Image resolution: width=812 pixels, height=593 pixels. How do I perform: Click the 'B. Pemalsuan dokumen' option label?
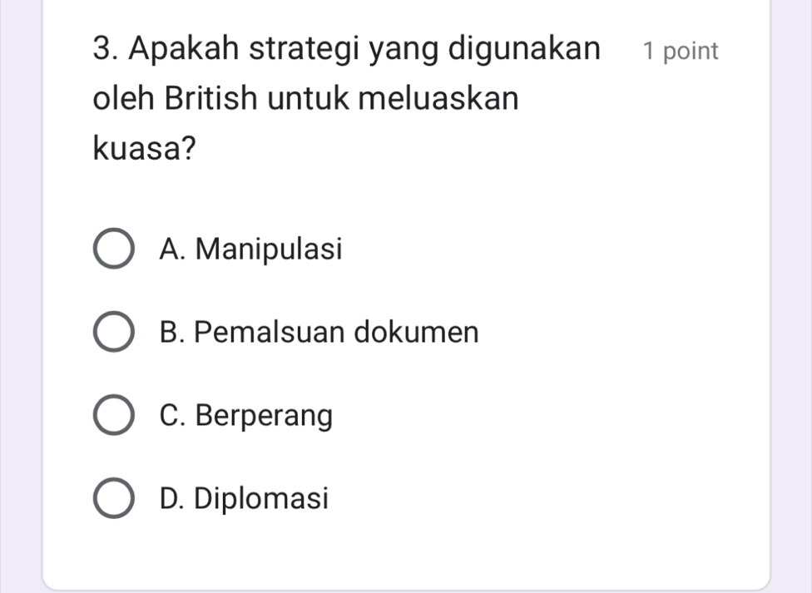coord(320,333)
